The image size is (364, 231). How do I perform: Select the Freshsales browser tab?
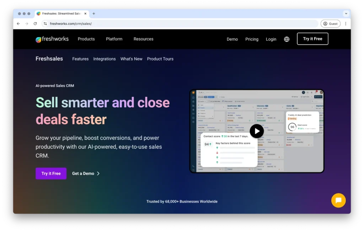[x=62, y=14]
